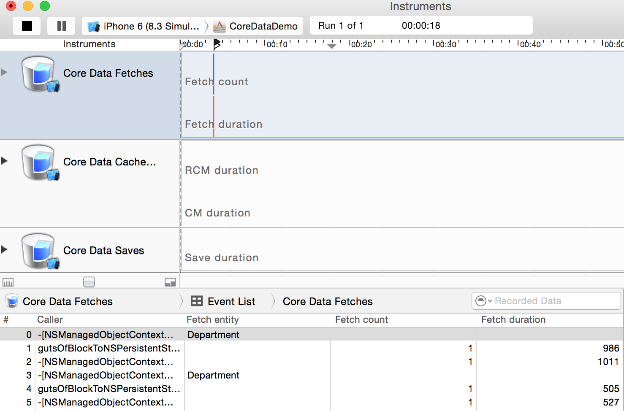Click fetch duration value 1011
This screenshot has width=624, height=411.
[608, 362]
